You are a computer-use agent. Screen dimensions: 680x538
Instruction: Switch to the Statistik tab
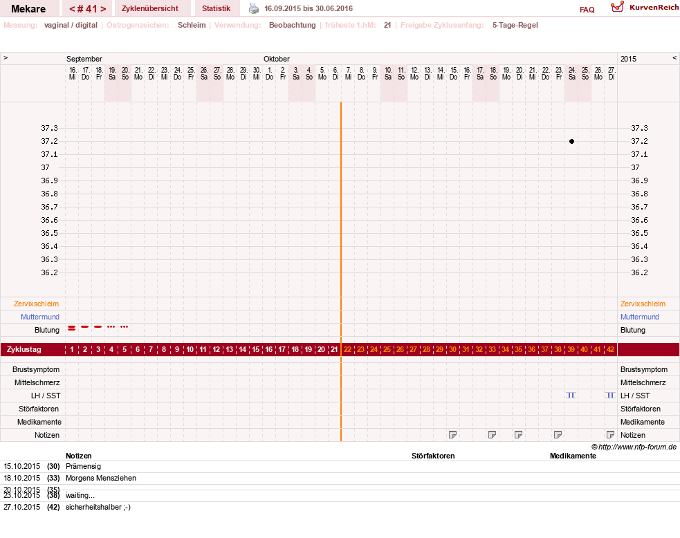[216, 9]
